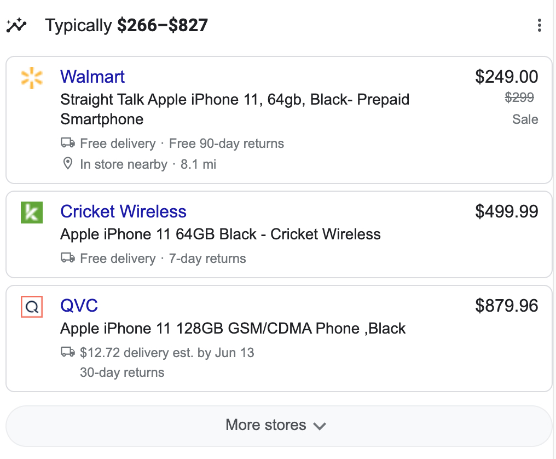Click the Typically $266–$827 price range text
Image resolution: width=556 pixels, height=459 pixels.
[126, 25]
